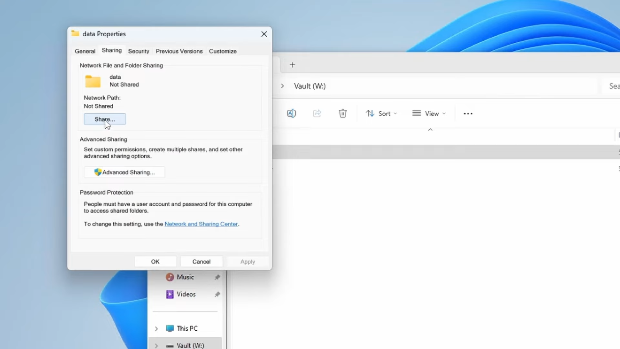Click the data folder icon in the Properties dialog

[92, 81]
